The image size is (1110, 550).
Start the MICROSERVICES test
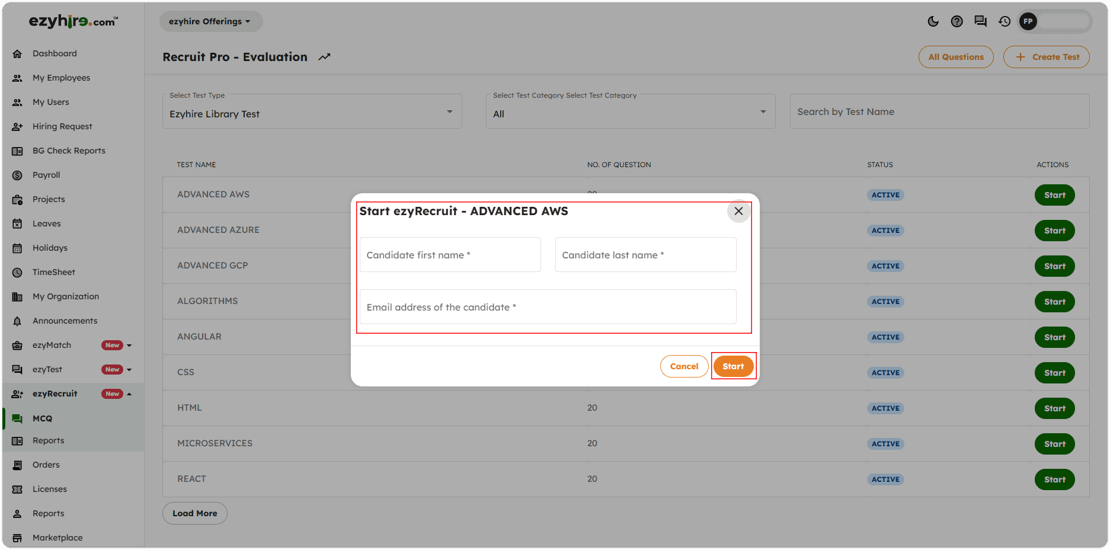[x=1055, y=444]
